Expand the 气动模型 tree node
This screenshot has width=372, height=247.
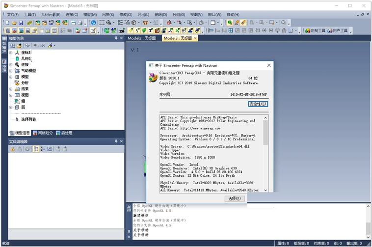pyautogui.click(x=11, y=71)
